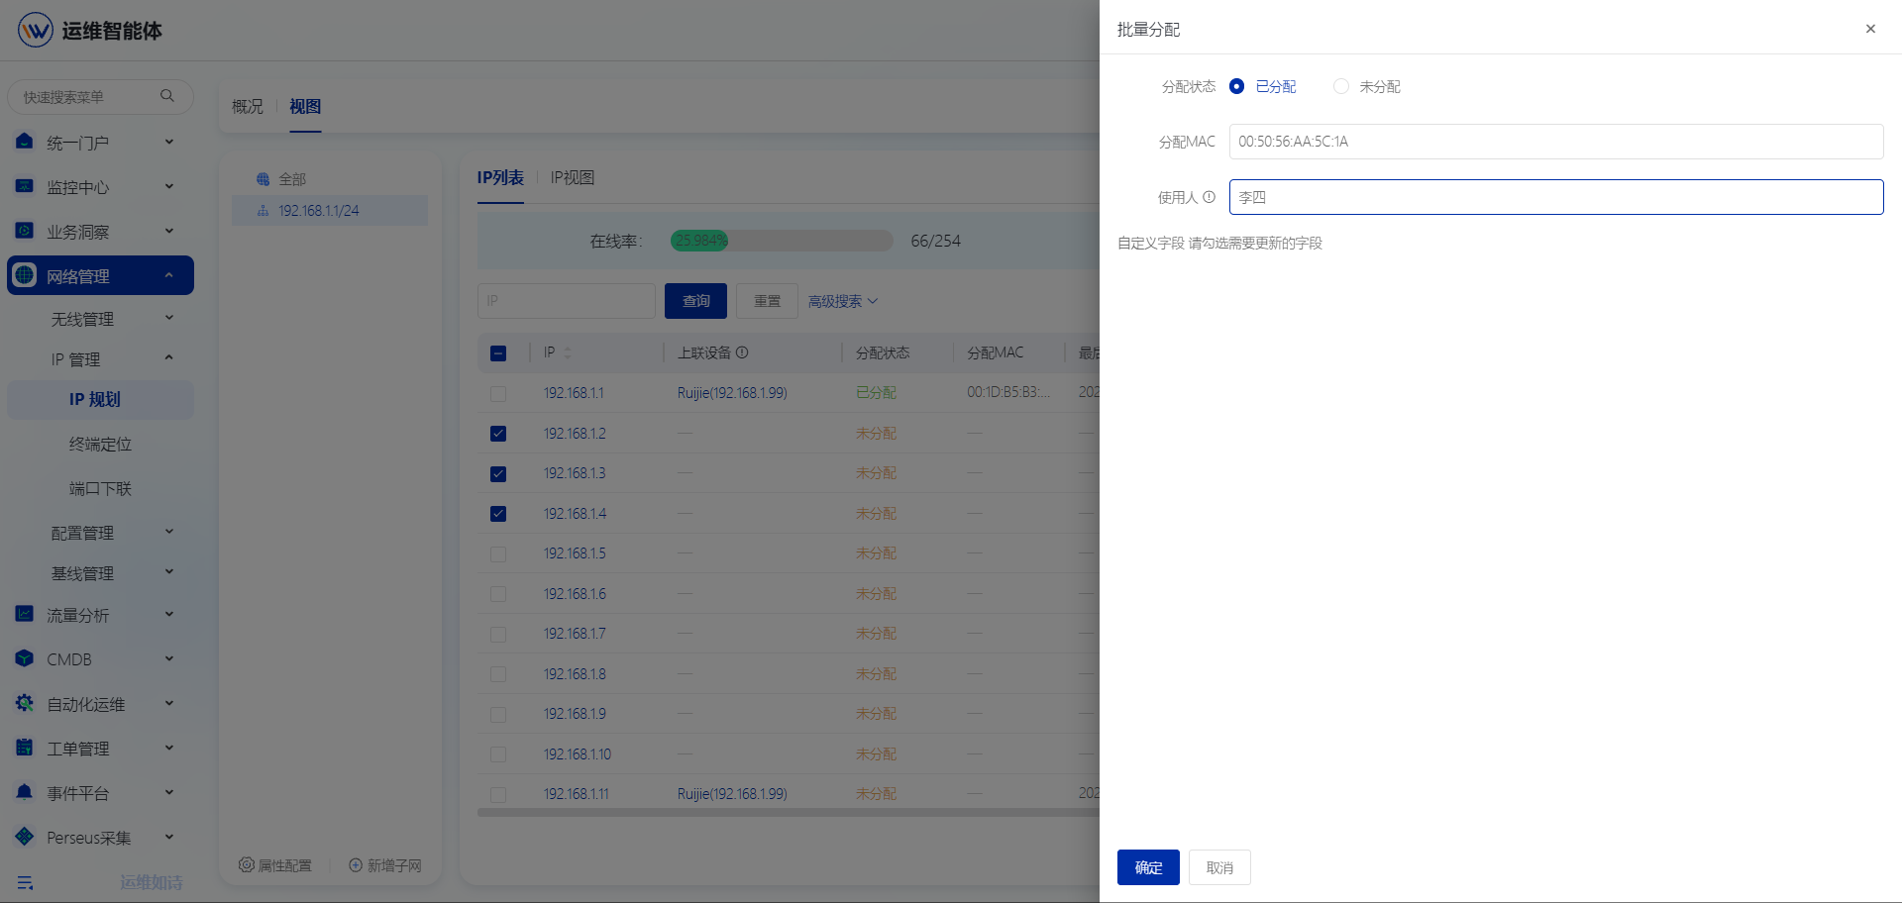Expand the 无线管理 submenu chevron
Screen dimensions: 1902x903
pos(169,318)
